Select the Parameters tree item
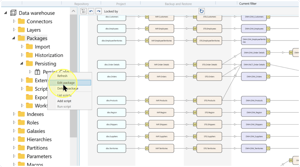This screenshot has width=300, height=167. click(39, 156)
